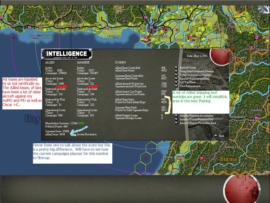
Task: Select the red ship icon in the hex off Prome
Action: (x=146, y=158)
